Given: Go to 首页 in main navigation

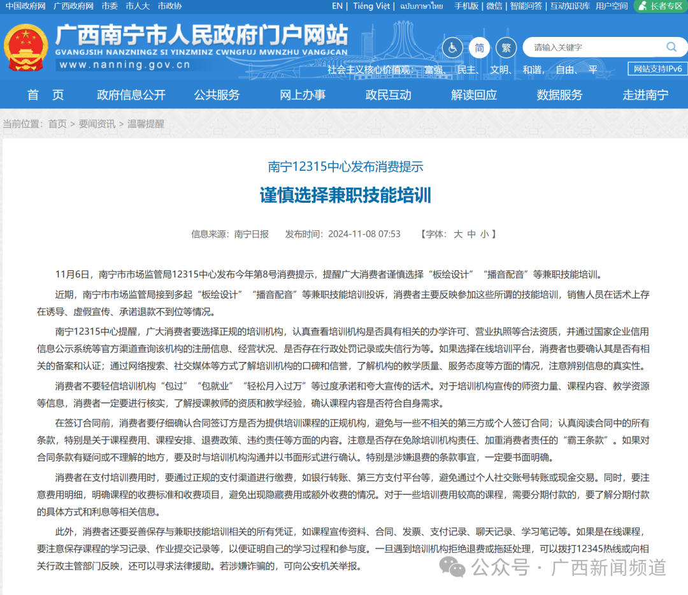Looking at the screenshot, I should (x=45, y=95).
